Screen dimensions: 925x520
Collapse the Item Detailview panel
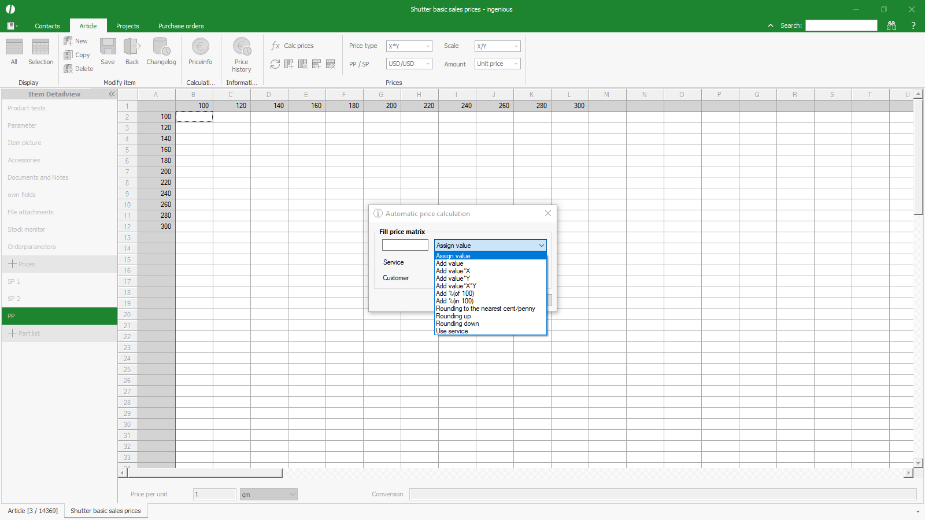pyautogui.click(x=112, y=94)
